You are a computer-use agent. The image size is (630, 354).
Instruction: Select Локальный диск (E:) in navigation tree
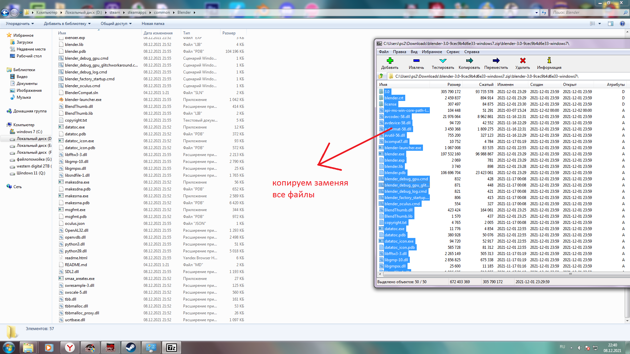pos(33,146)
